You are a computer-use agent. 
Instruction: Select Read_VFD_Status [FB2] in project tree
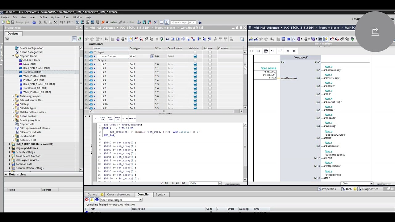coord(36,68)
